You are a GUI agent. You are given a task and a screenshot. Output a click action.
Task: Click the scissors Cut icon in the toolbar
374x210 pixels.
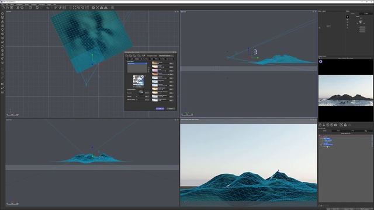tap(18, 8)
